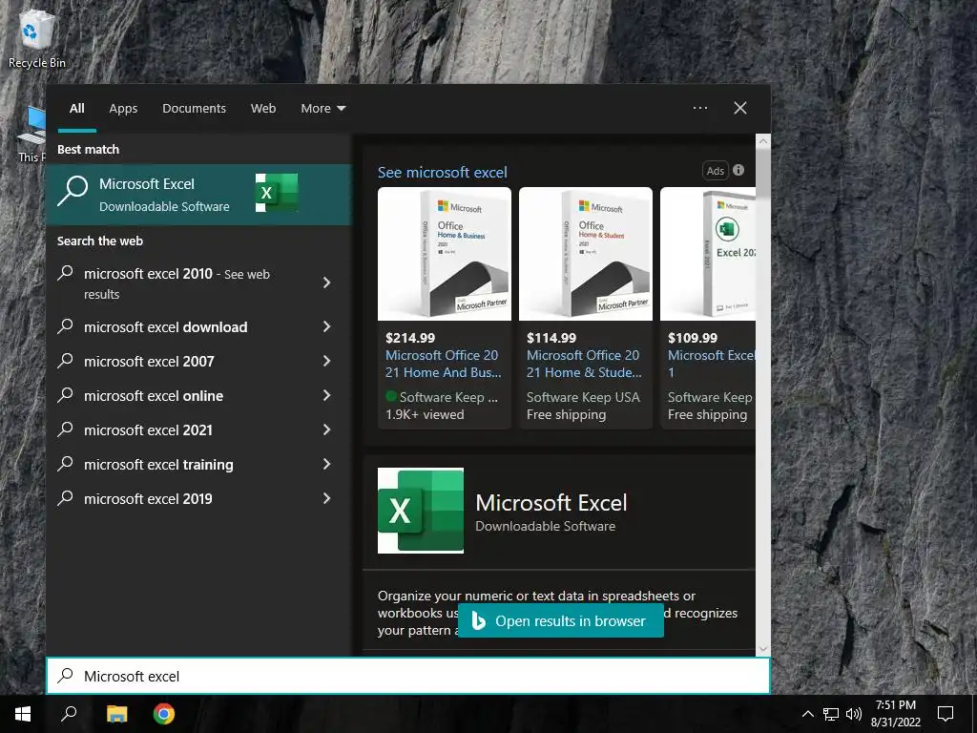Click the Microsoft Excel preview title
The width and height of the screenshot is (977, 733).
tap(551, 503)
